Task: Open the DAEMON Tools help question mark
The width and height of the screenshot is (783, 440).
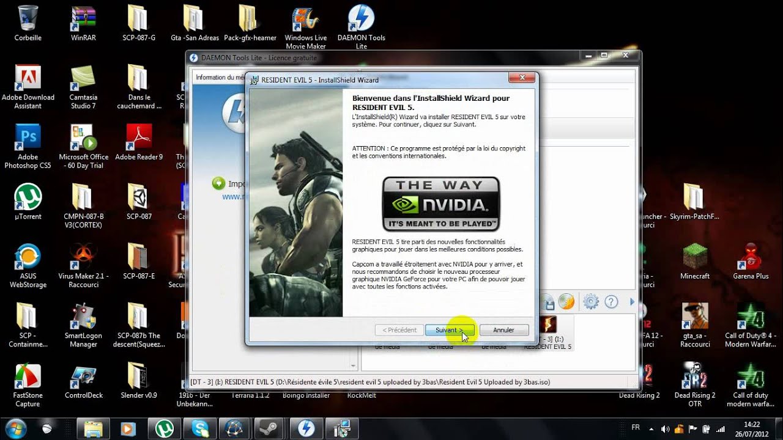Action: click(x=611, y=301)
